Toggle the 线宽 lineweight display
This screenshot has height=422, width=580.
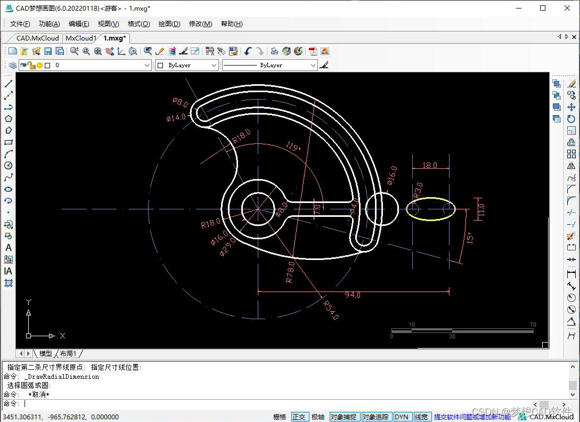pos(421,417)
